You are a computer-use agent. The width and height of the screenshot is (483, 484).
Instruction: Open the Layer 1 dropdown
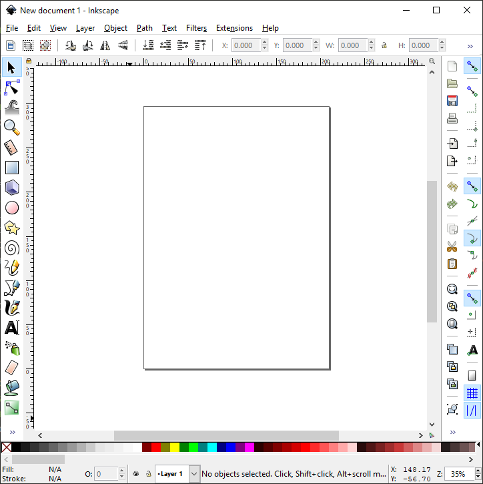[194, 473]
